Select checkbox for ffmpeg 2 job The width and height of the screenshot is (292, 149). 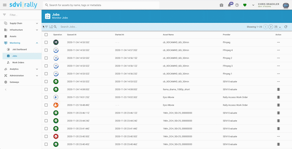click(46, 58)
